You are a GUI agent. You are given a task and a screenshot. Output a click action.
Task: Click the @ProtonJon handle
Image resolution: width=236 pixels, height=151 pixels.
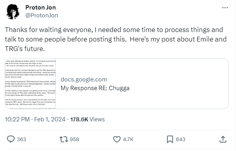(42, 15)
